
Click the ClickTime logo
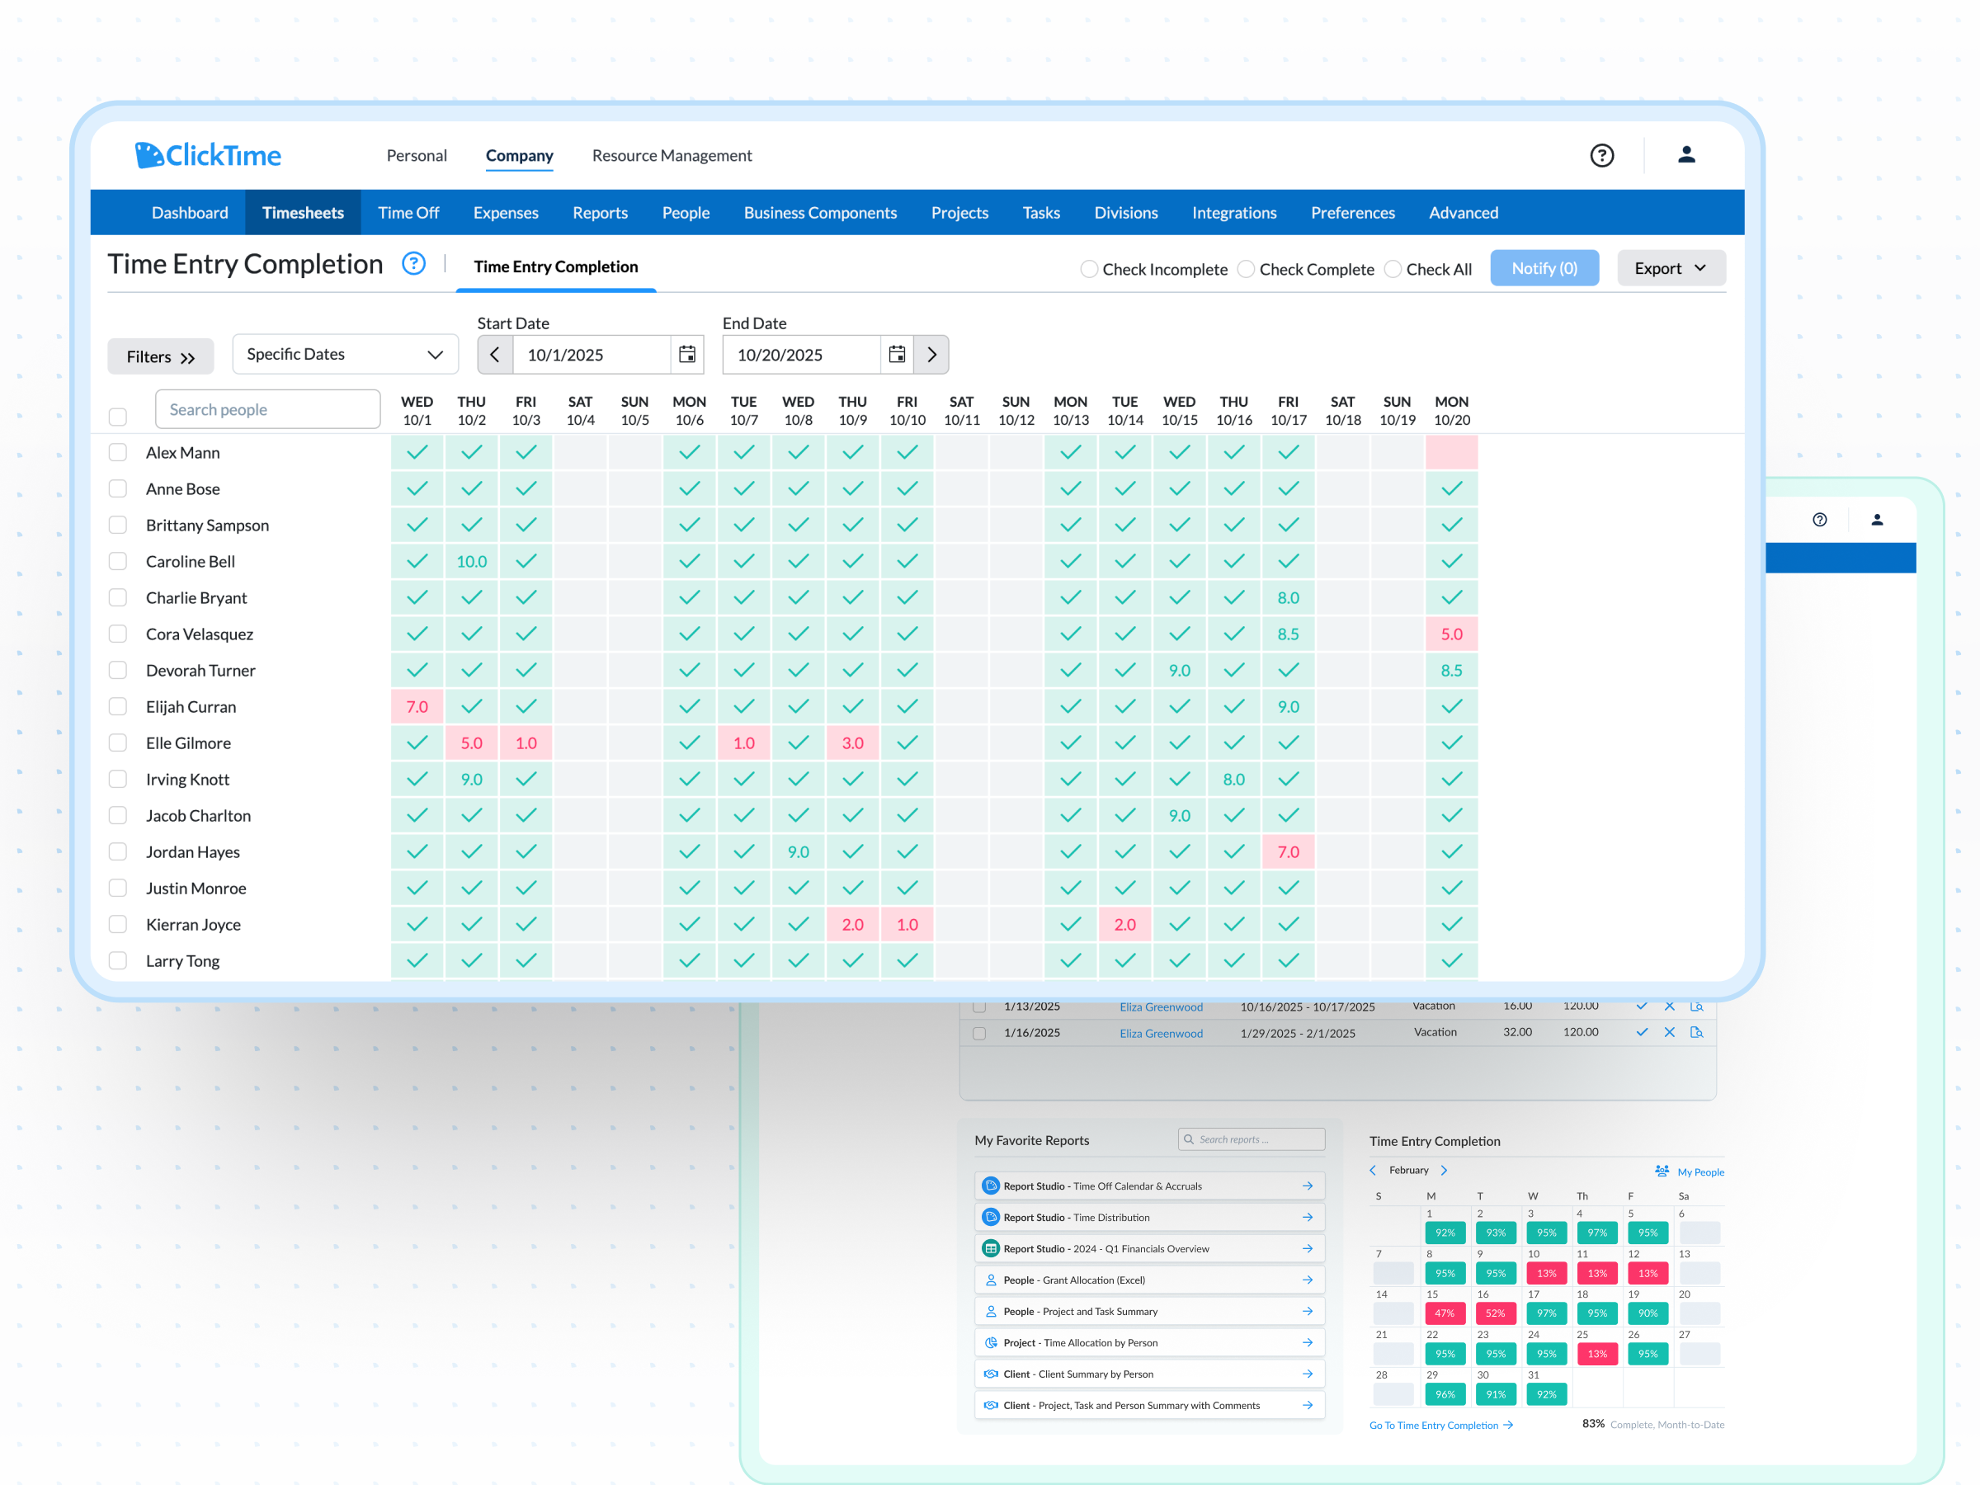209,156
